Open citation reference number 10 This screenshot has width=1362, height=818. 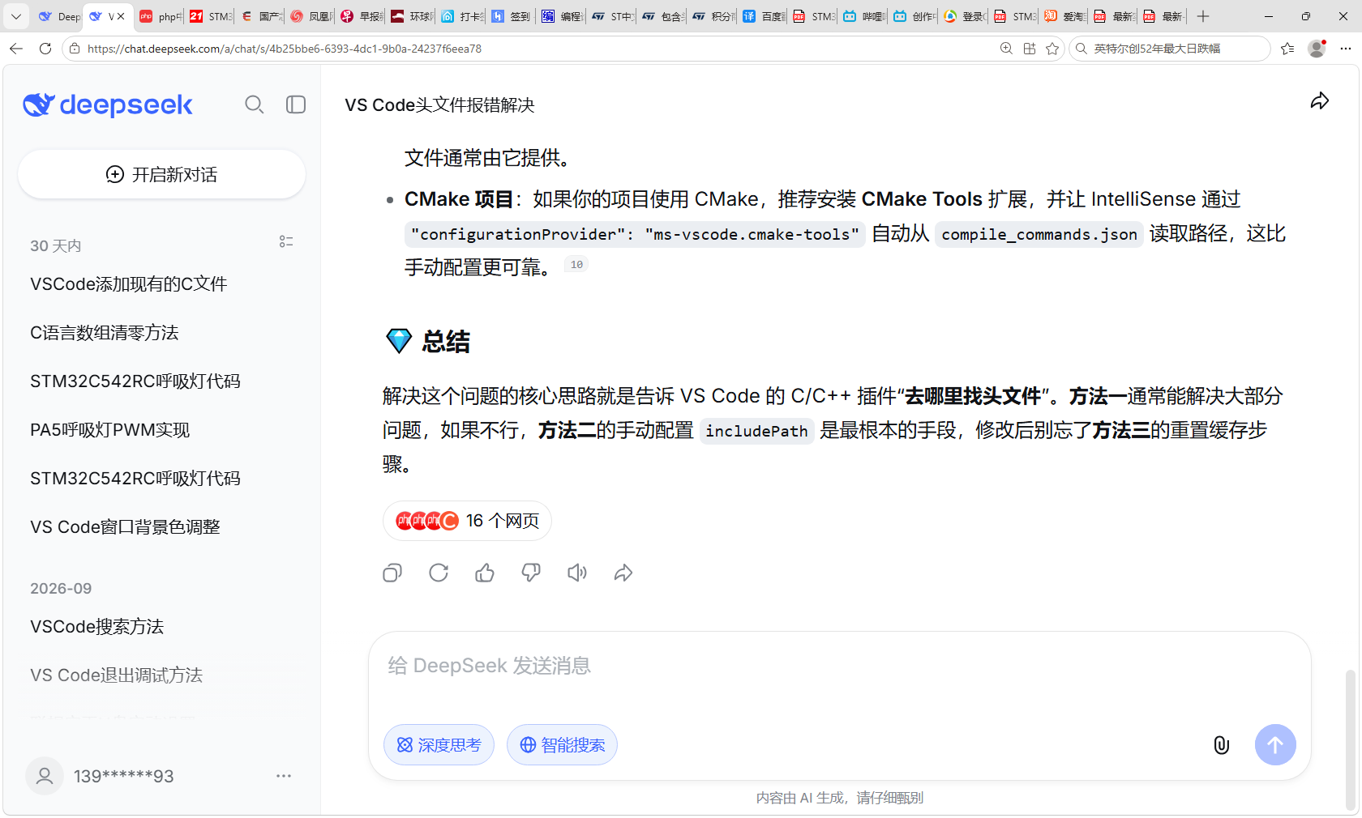tap(576, 265)
